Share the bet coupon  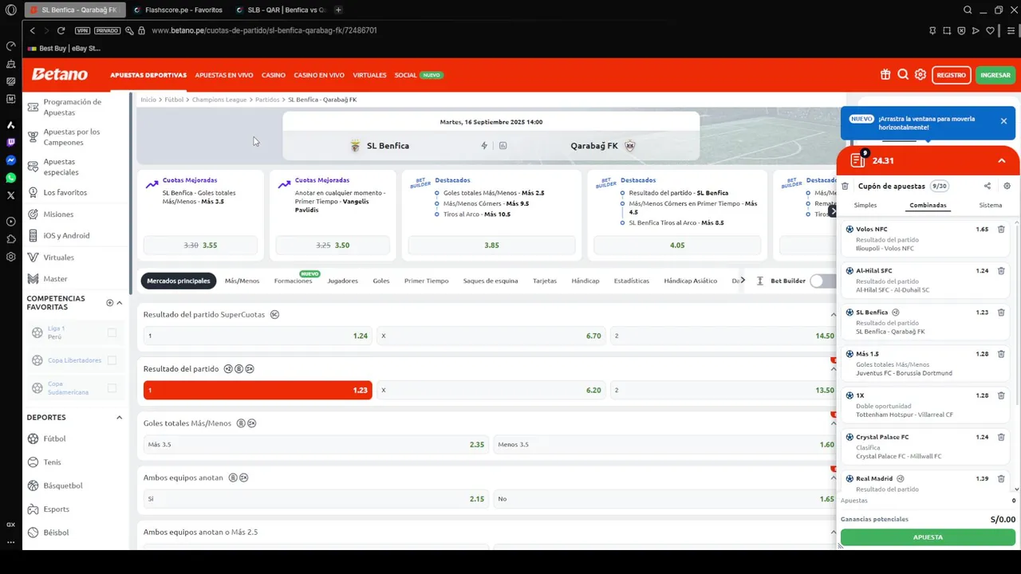click(x=987, y=187)
